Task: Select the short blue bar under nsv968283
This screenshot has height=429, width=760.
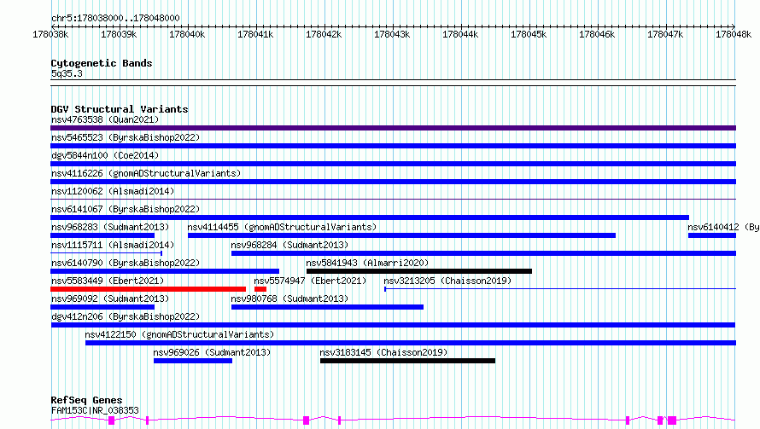Action: coord(102,235)
